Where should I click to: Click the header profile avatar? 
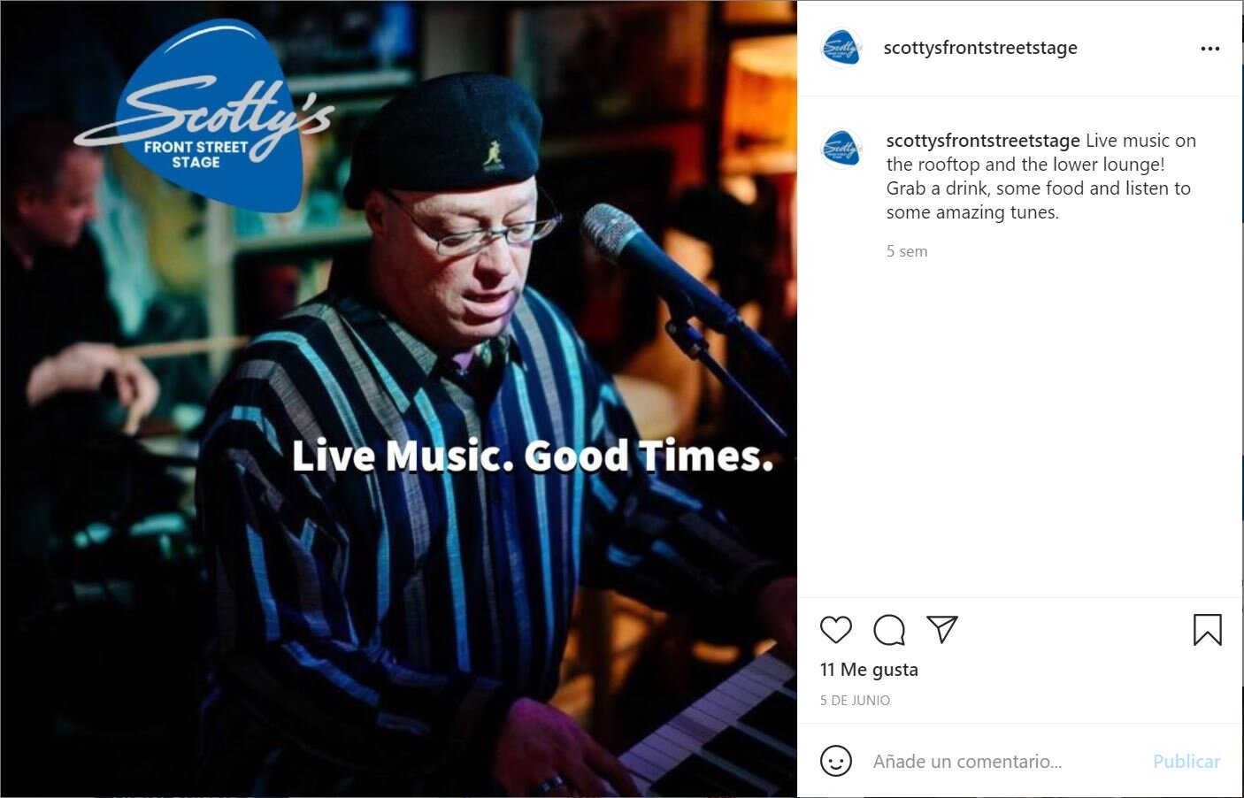(841, 49)
